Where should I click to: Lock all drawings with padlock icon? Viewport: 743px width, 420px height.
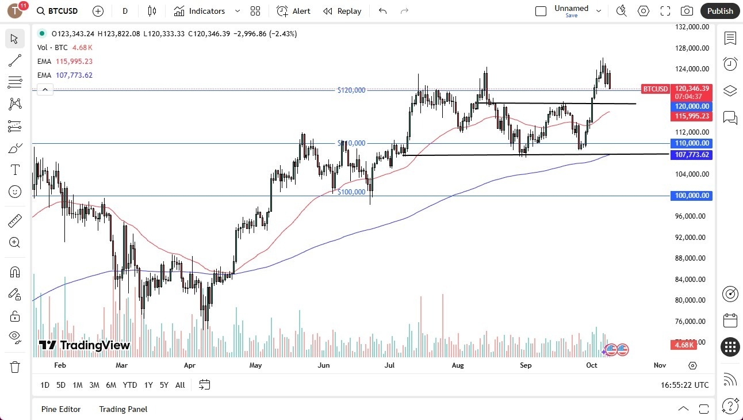(x=14, y=315)
